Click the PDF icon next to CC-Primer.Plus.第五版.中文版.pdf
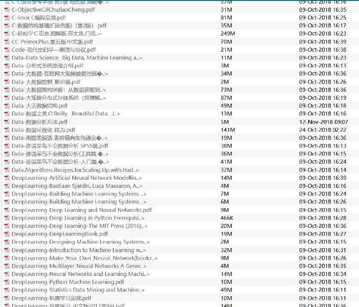 [x=8, y=41]
